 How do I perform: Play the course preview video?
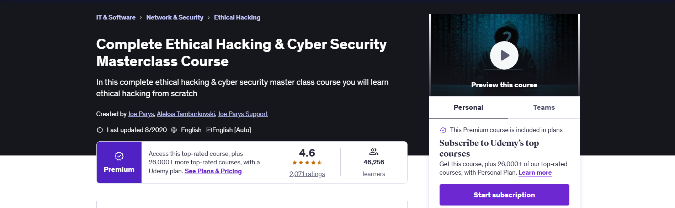pyautogui.click(x=504, y=55)
